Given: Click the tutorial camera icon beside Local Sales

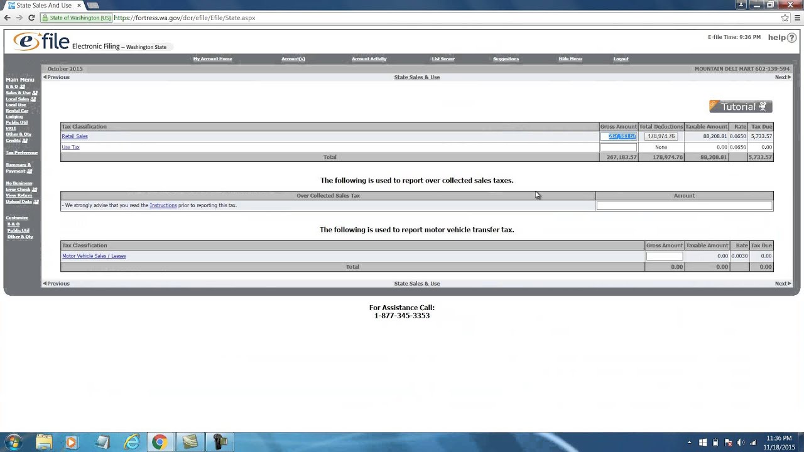Looking at the screenshot, I should 33,99.
